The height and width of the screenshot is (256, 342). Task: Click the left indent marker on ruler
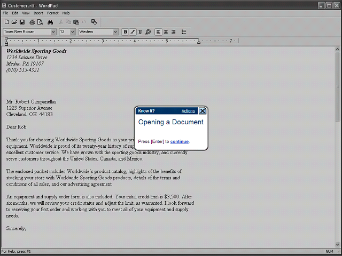tap(6, 42)
